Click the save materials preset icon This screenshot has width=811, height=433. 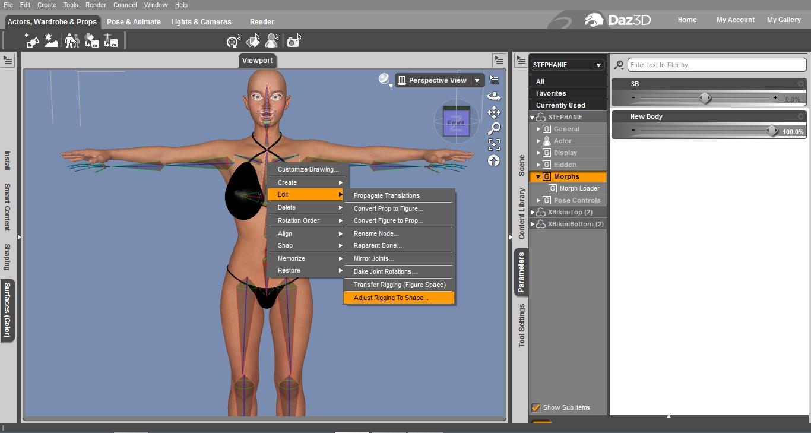point(91,40)
